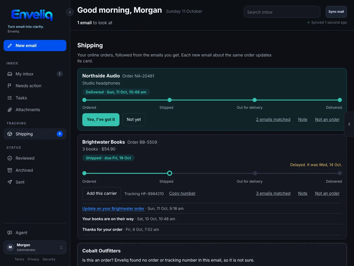Open the Terms link
The image size is (354, 266).
pos(19,259)
